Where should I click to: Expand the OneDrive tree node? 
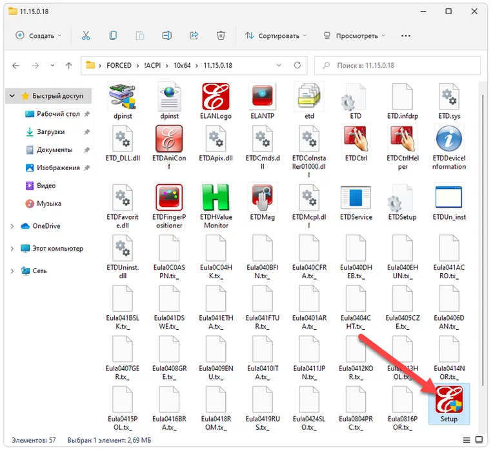click(12, 226)
